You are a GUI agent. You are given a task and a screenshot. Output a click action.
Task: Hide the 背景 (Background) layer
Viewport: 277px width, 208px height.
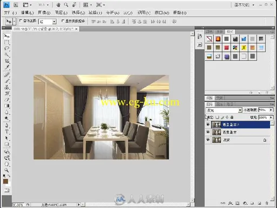coord(208,140)
